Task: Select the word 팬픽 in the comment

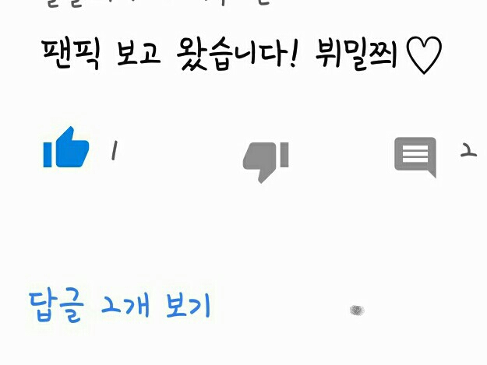Action: [x=71, y=54]
